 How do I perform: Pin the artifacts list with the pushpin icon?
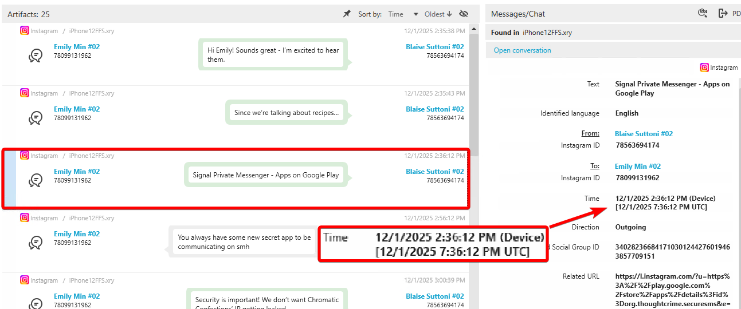347,14
